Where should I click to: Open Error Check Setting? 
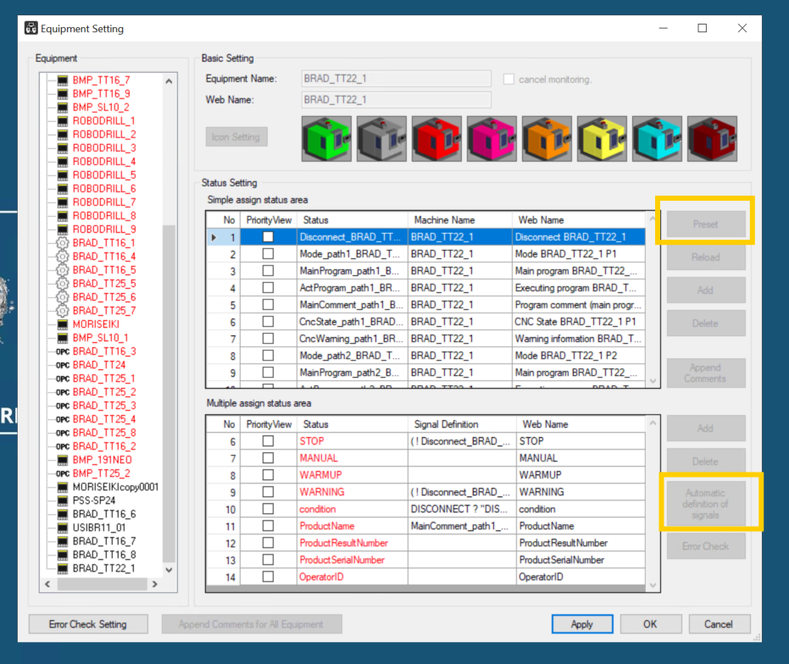point(88,624)
